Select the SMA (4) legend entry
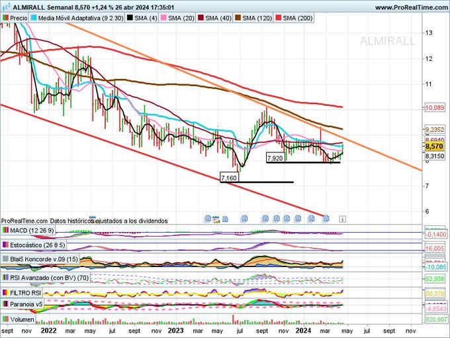 click(142, 18)
